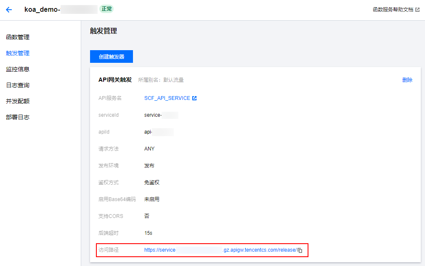Click the API服务名 label

pos(110,98)
